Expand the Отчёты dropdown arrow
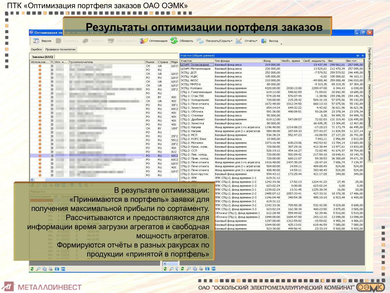The image size is (390, 293). click(x=256, y=41)
